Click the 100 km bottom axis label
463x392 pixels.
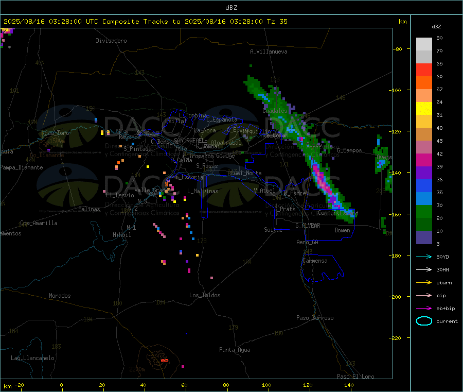266,385
